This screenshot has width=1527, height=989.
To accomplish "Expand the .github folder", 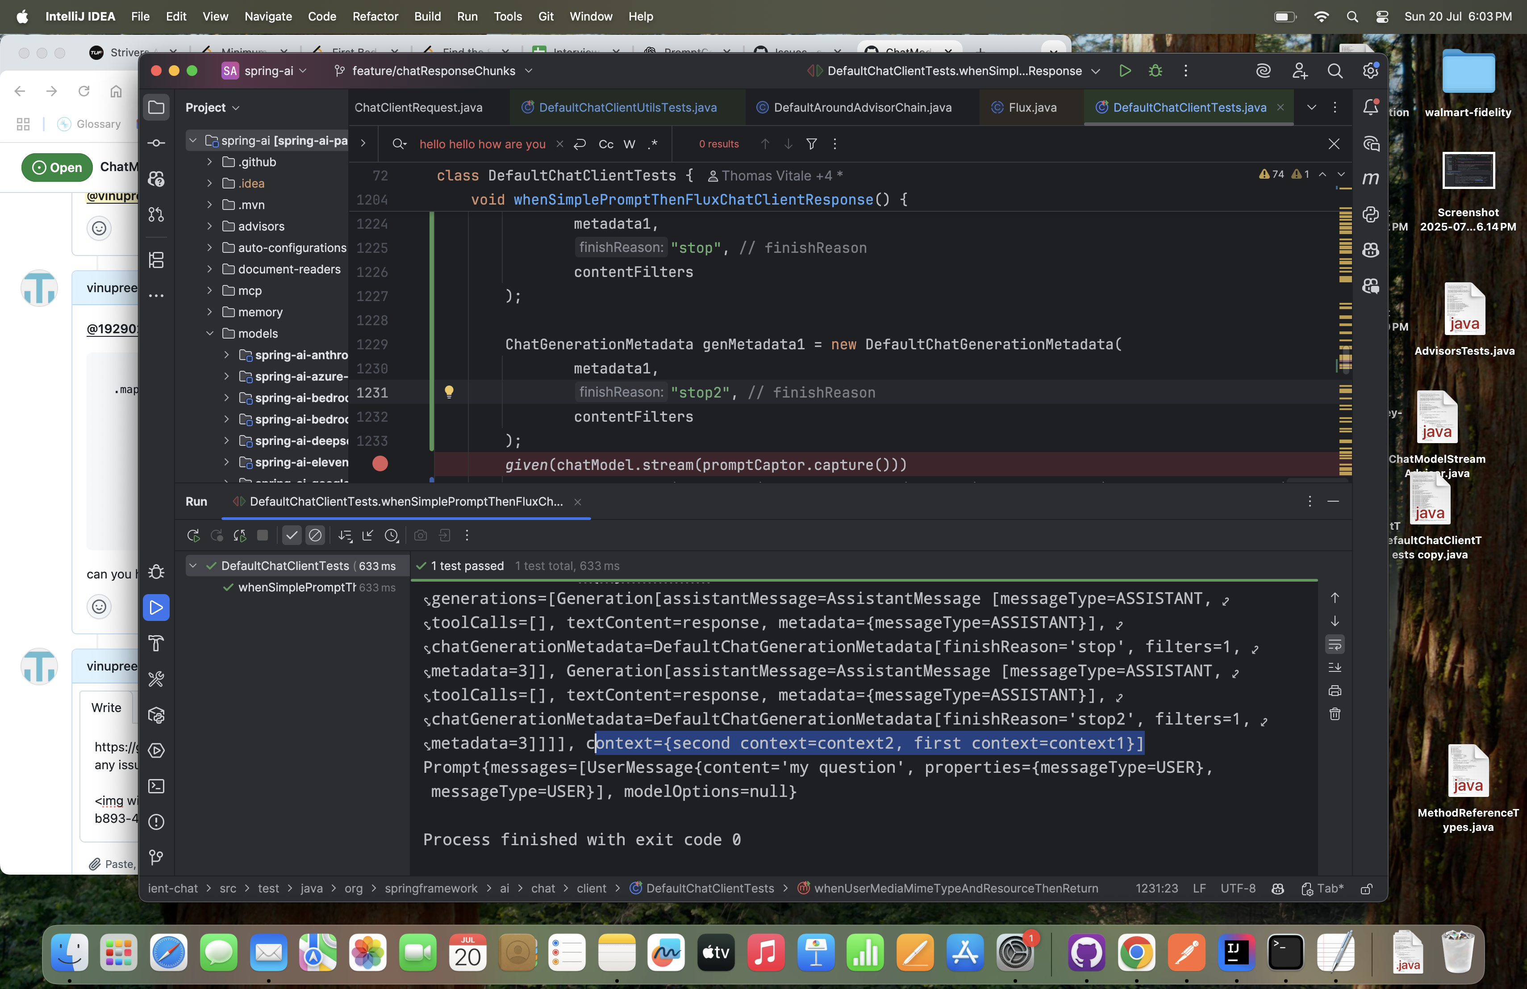I will [x=209, y=162].
